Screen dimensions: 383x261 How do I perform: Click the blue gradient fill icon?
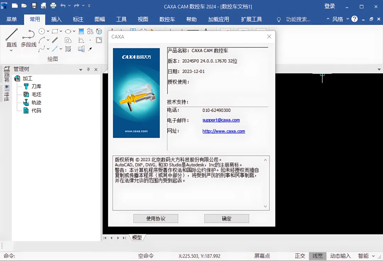[x=81, y=31]
